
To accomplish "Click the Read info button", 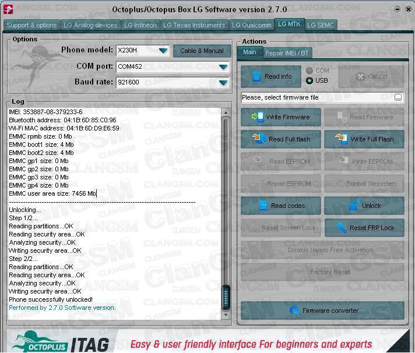I will point(271,76).
